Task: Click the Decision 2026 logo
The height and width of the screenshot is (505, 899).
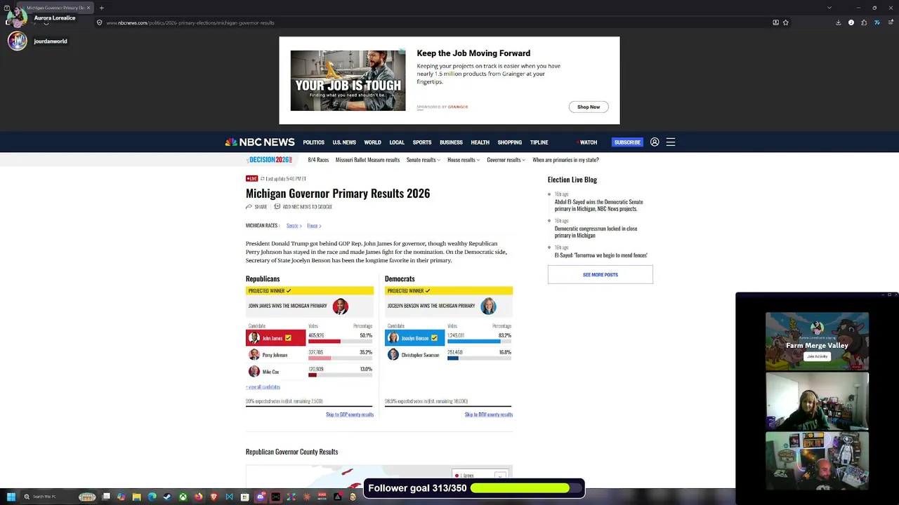Action: tap(270, 160)
